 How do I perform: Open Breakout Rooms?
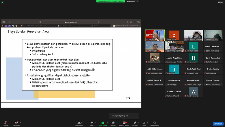click(124, 123)
